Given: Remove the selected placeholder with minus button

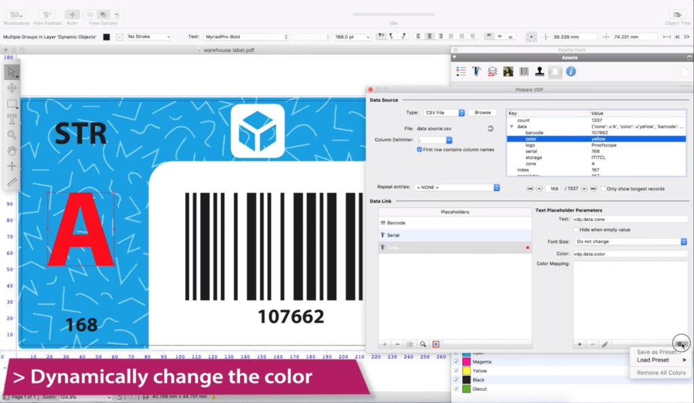Looking at the screenshot, I should click(397, 344).
